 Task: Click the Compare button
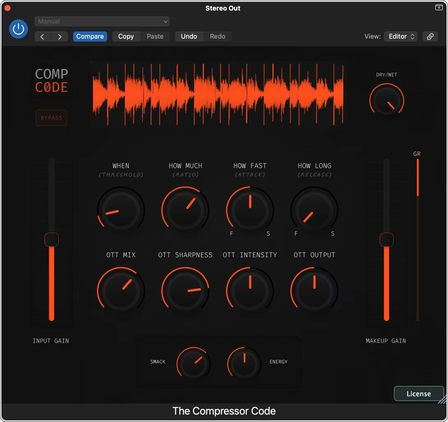pyautogui.click(x=90, y=37)
